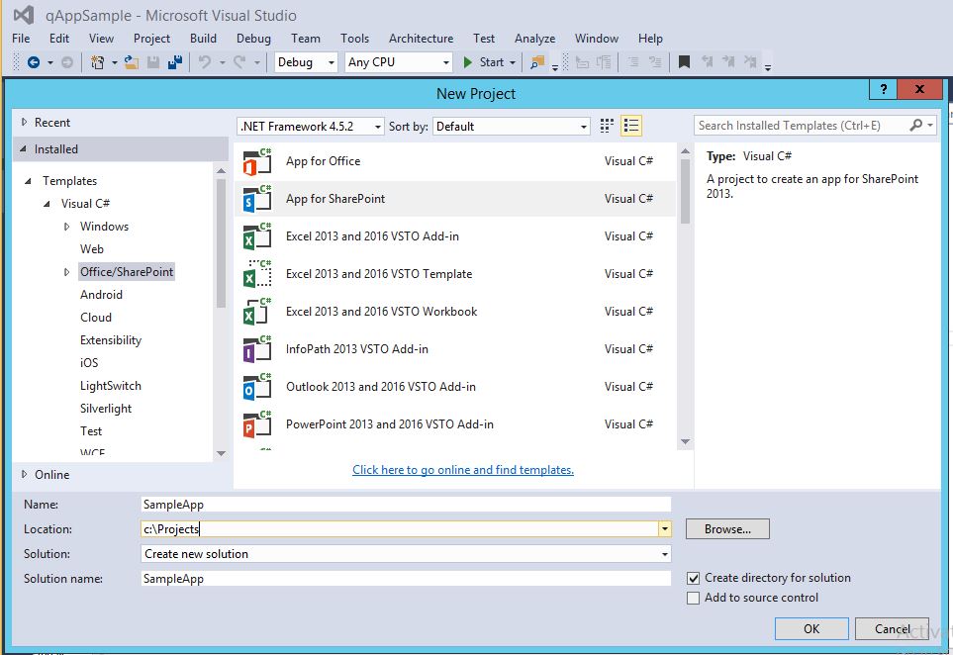Expand the Online section
Viewport: 953px width, 655px height.
pos(25,475)
